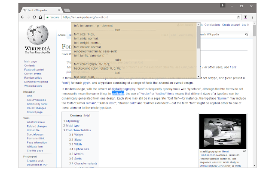Open Recent changes link

[x=36, y=108]
